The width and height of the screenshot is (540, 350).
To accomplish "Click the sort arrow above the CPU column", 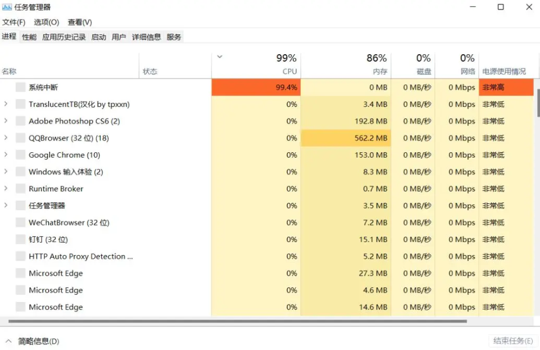I will coord(220,57).
